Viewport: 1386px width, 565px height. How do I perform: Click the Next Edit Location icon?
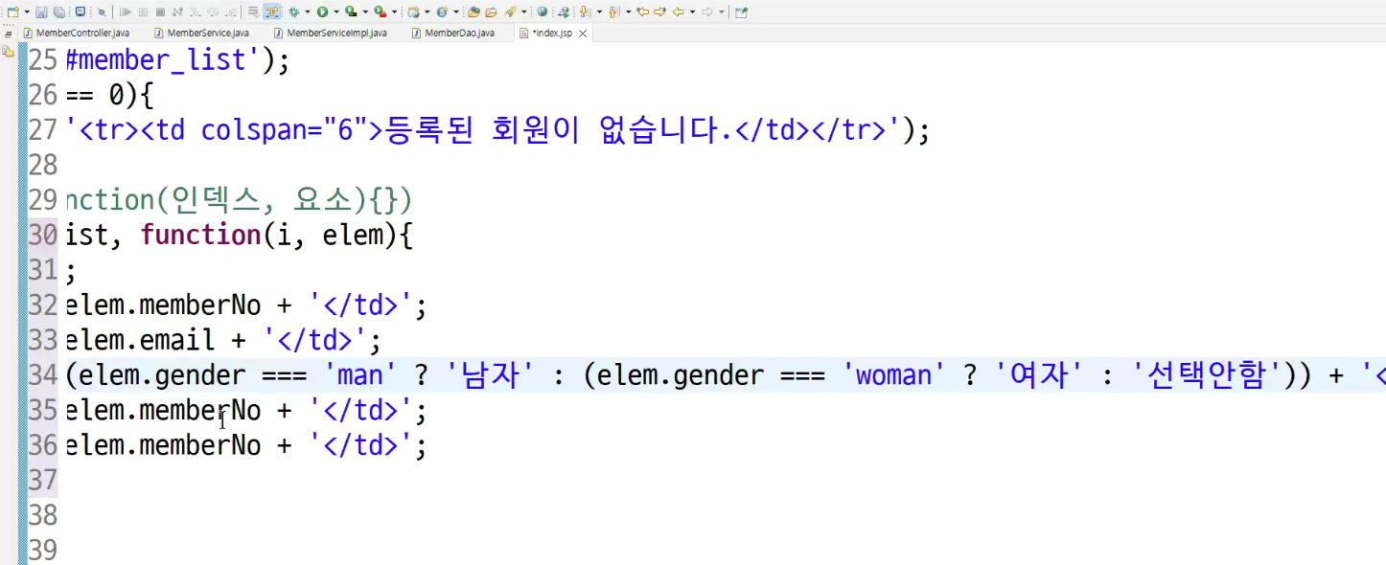click(659, 12)
